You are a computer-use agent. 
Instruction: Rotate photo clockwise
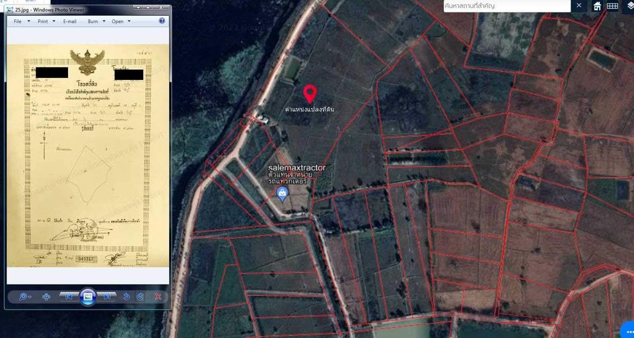(x=140, y=297)
